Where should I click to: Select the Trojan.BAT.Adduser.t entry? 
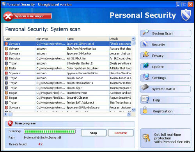click(80, 103)
